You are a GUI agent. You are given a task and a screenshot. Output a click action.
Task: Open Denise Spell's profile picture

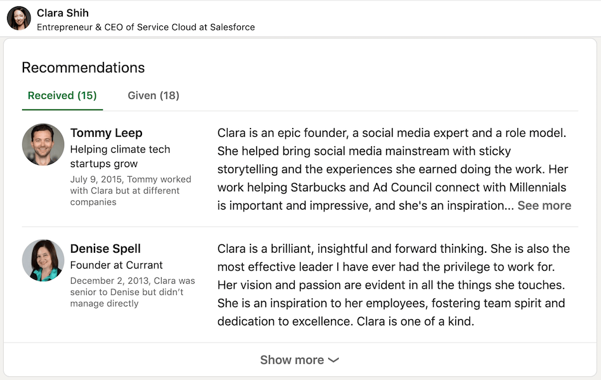43,260
